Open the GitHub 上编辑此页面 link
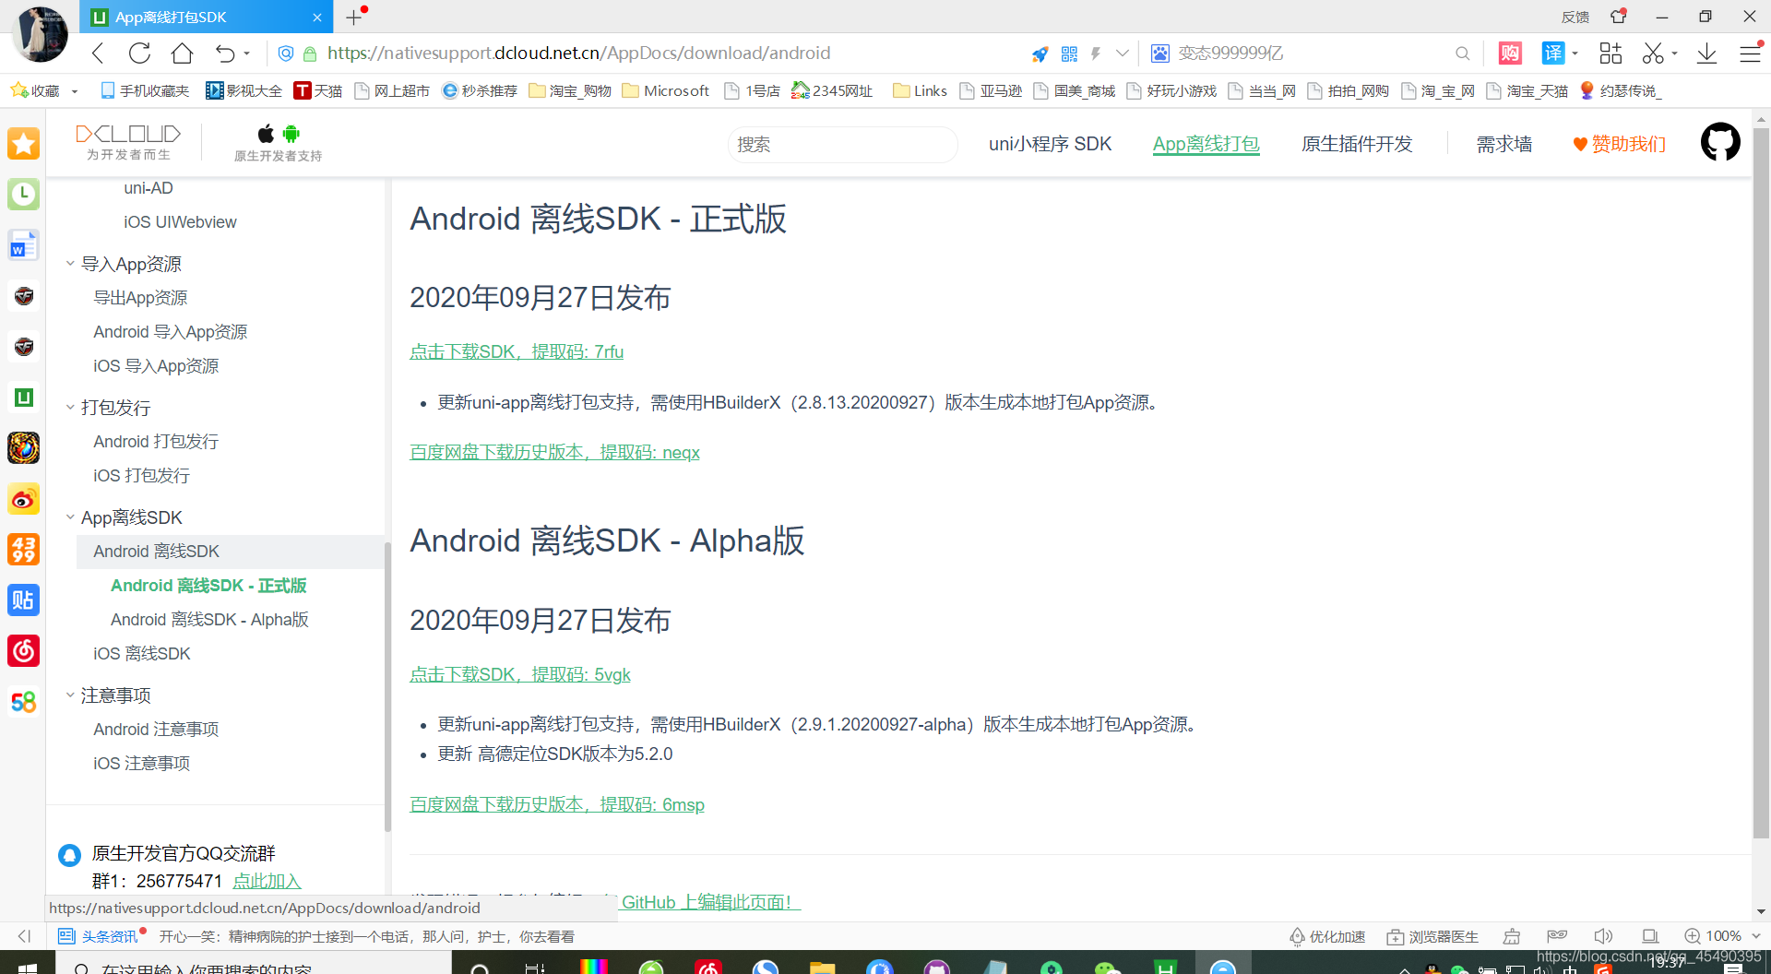 [x=711, y=902]
